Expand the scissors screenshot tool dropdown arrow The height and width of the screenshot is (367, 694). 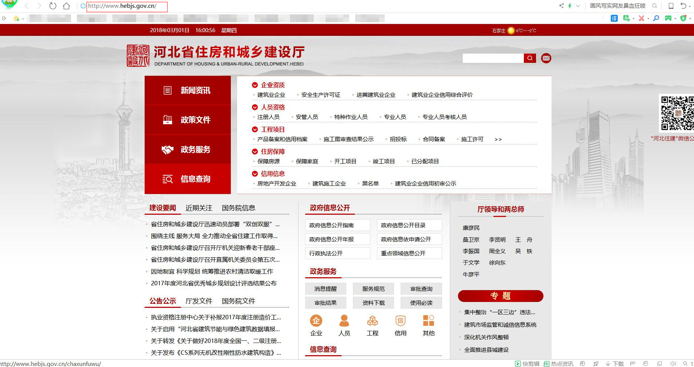tap(648, 18)
